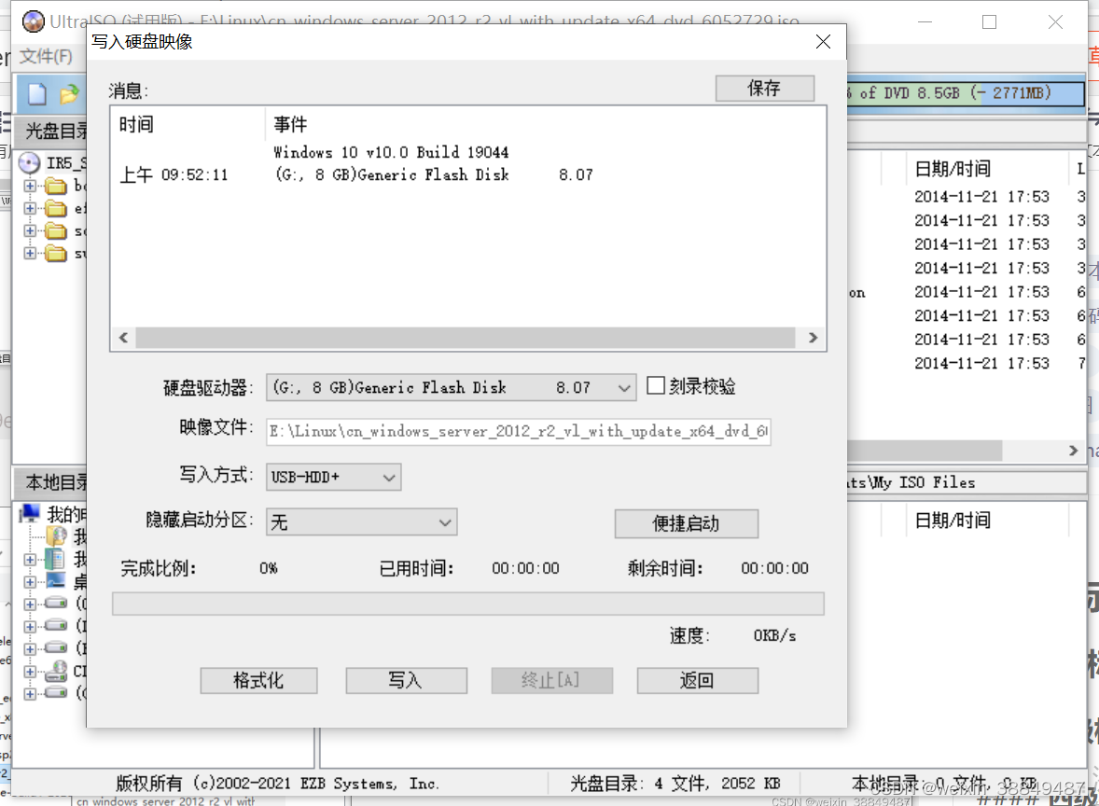Open the 硬盘驱动器 drive dropdown

[x=451, y=387]
